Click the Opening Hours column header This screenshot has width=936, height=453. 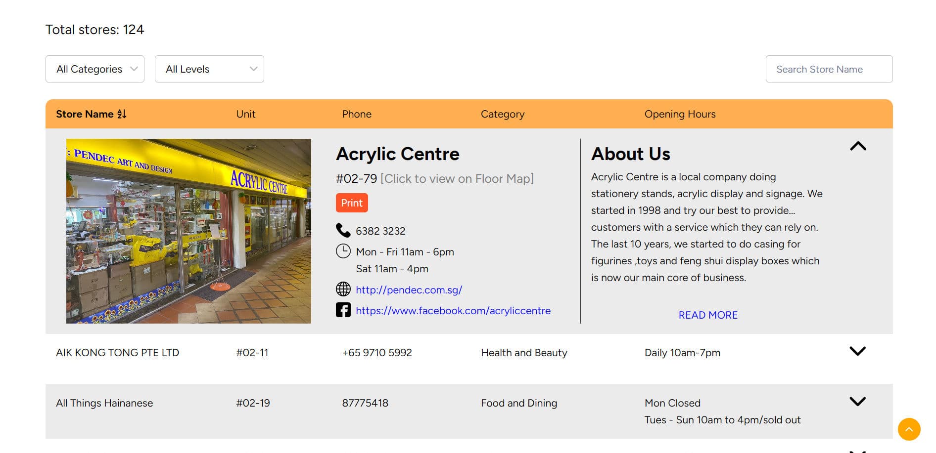click(x=680, y=114)
